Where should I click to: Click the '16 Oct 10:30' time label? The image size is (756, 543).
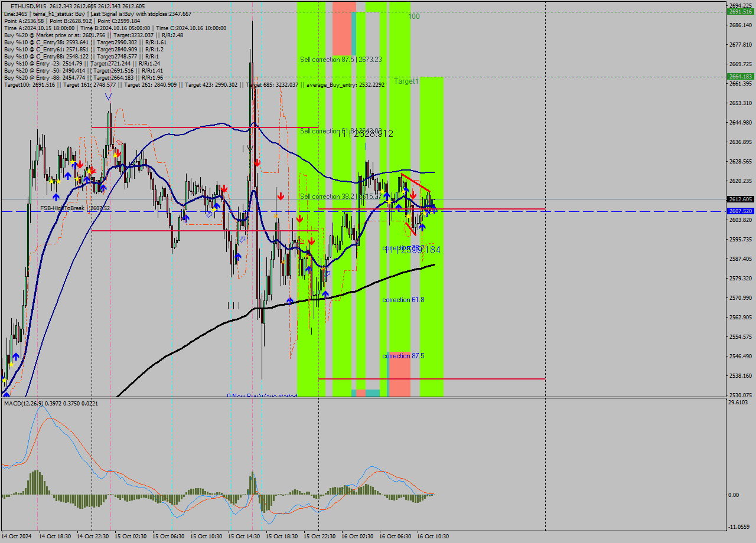coord(433,537)
